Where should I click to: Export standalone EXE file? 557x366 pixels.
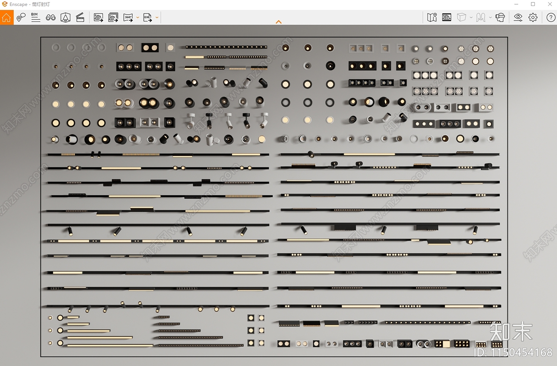(x=148, y=17)
